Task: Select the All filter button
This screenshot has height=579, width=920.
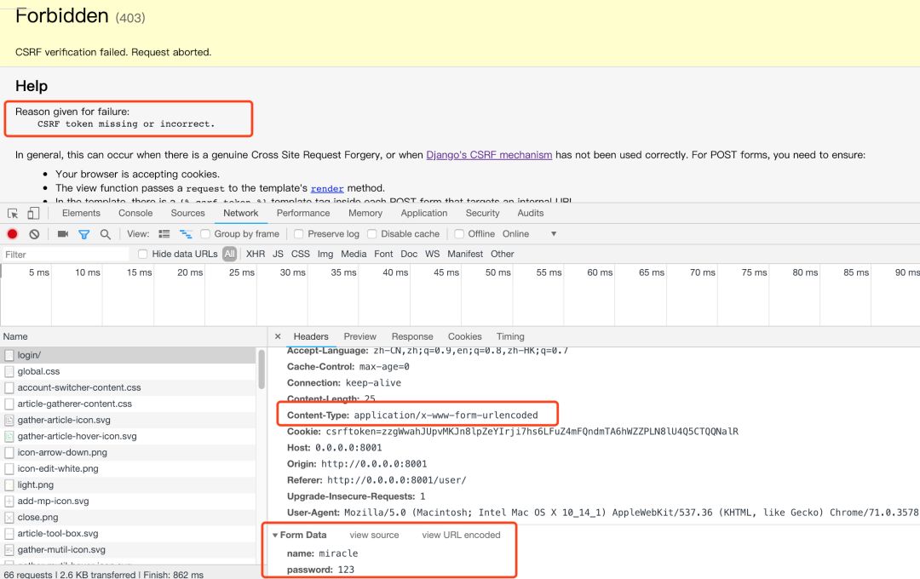Action: (229, 254)
